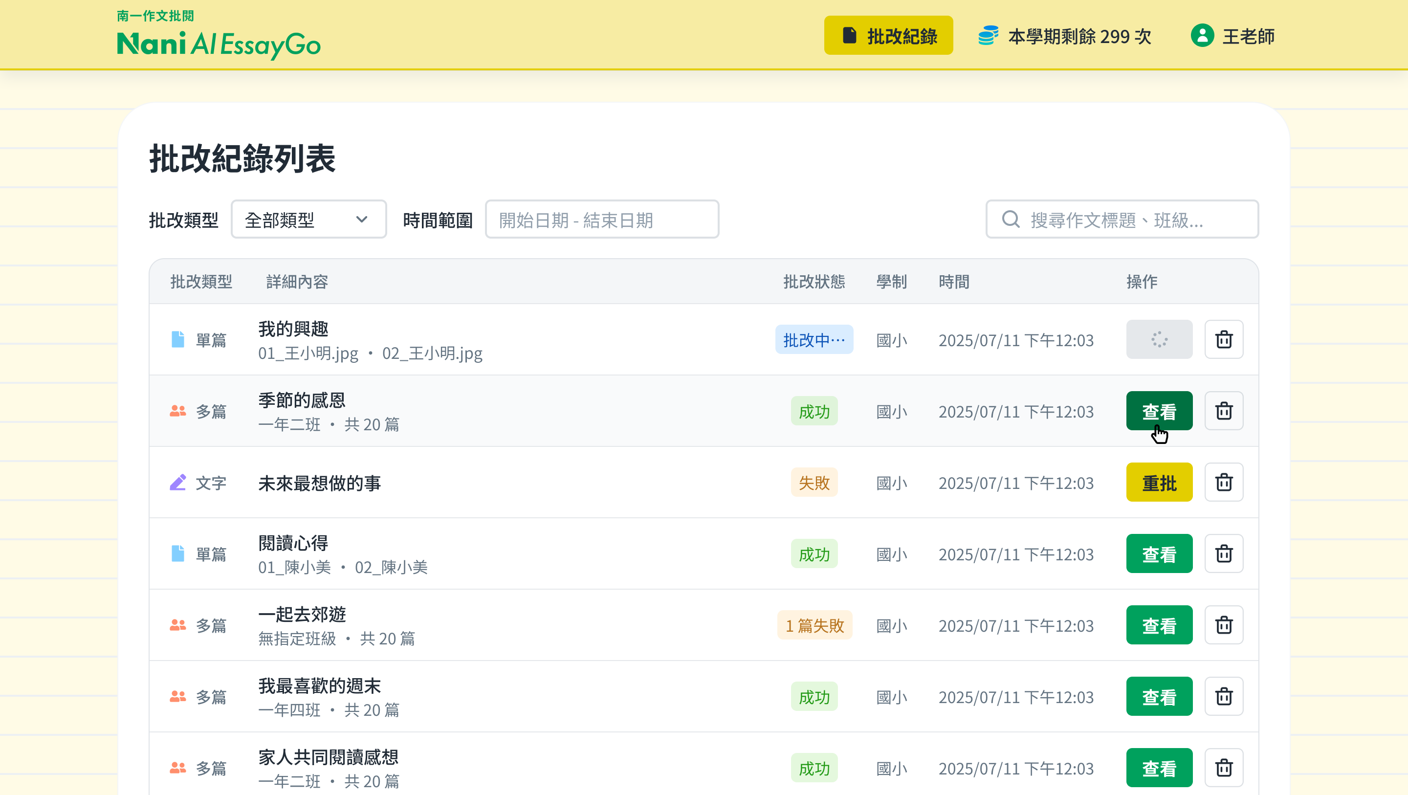Image resolution: width=1408 pixels, height=795 pixels.
Task: Click the file icon in 閱讀心得 row
Action: pos(177,554)
